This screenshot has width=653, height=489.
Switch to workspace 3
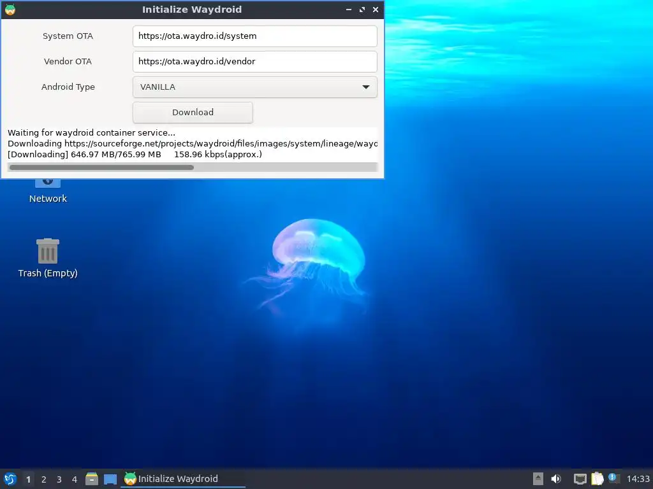[59, 479]
